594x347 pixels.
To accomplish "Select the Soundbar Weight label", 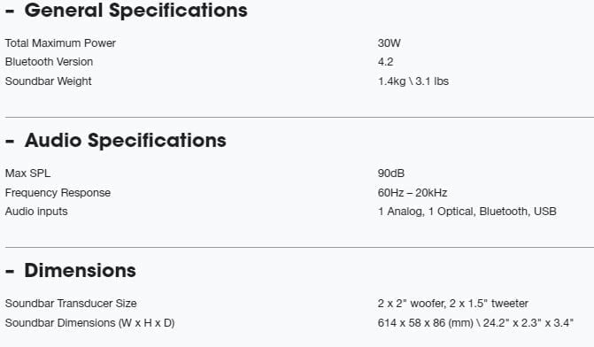I will pos(48,81).
